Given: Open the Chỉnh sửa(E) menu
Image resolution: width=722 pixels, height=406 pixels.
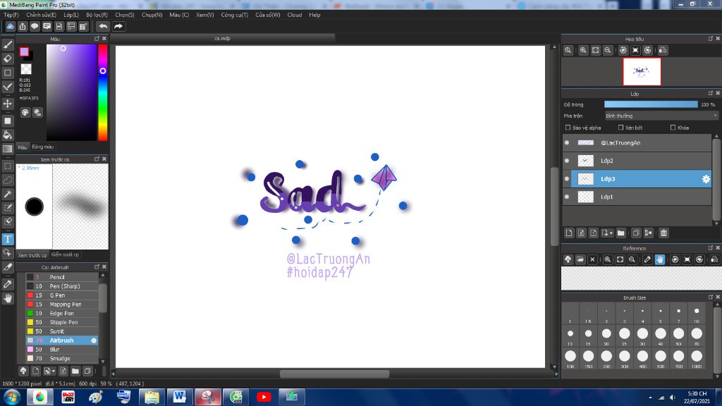Looking at the screenshot, I should coord(41,15).
